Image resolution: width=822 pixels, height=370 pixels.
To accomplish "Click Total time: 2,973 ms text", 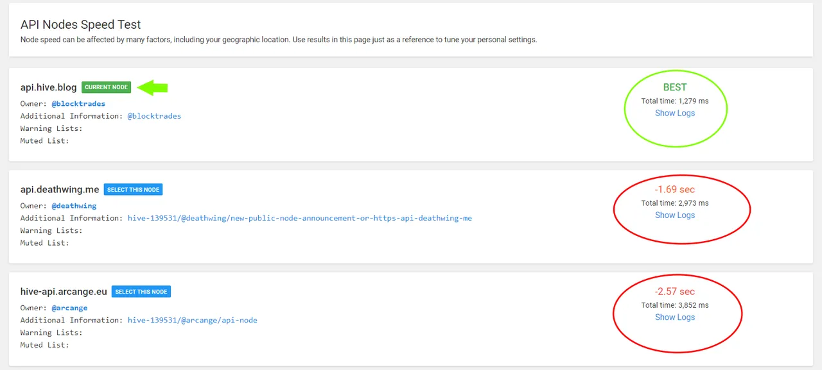I will pos(675,203).
